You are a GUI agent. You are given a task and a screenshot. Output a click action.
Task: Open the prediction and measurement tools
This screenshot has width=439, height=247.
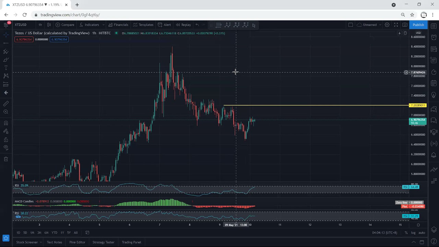coord(6,84)
